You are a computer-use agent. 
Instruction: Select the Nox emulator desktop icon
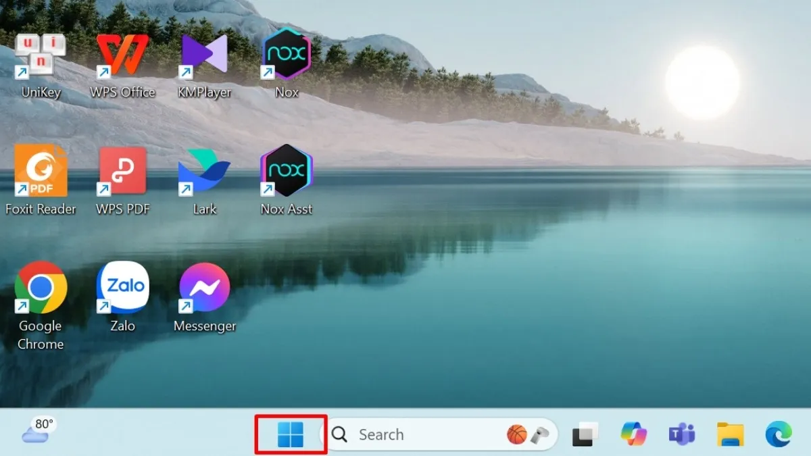pyautogui.click(x=286, y=55)
